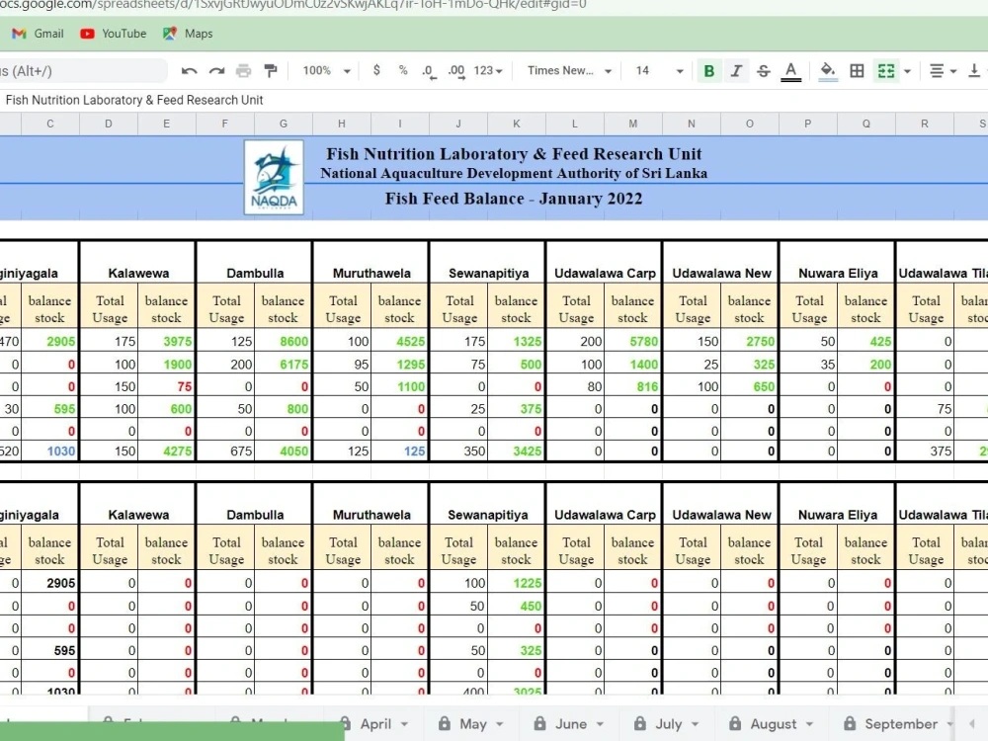The image size is (988, 741).
Task: Open the fill color bucket
Action: click(x=828, y=71)
